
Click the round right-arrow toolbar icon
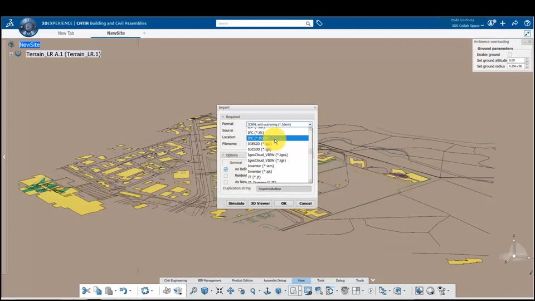pos(371,291)
